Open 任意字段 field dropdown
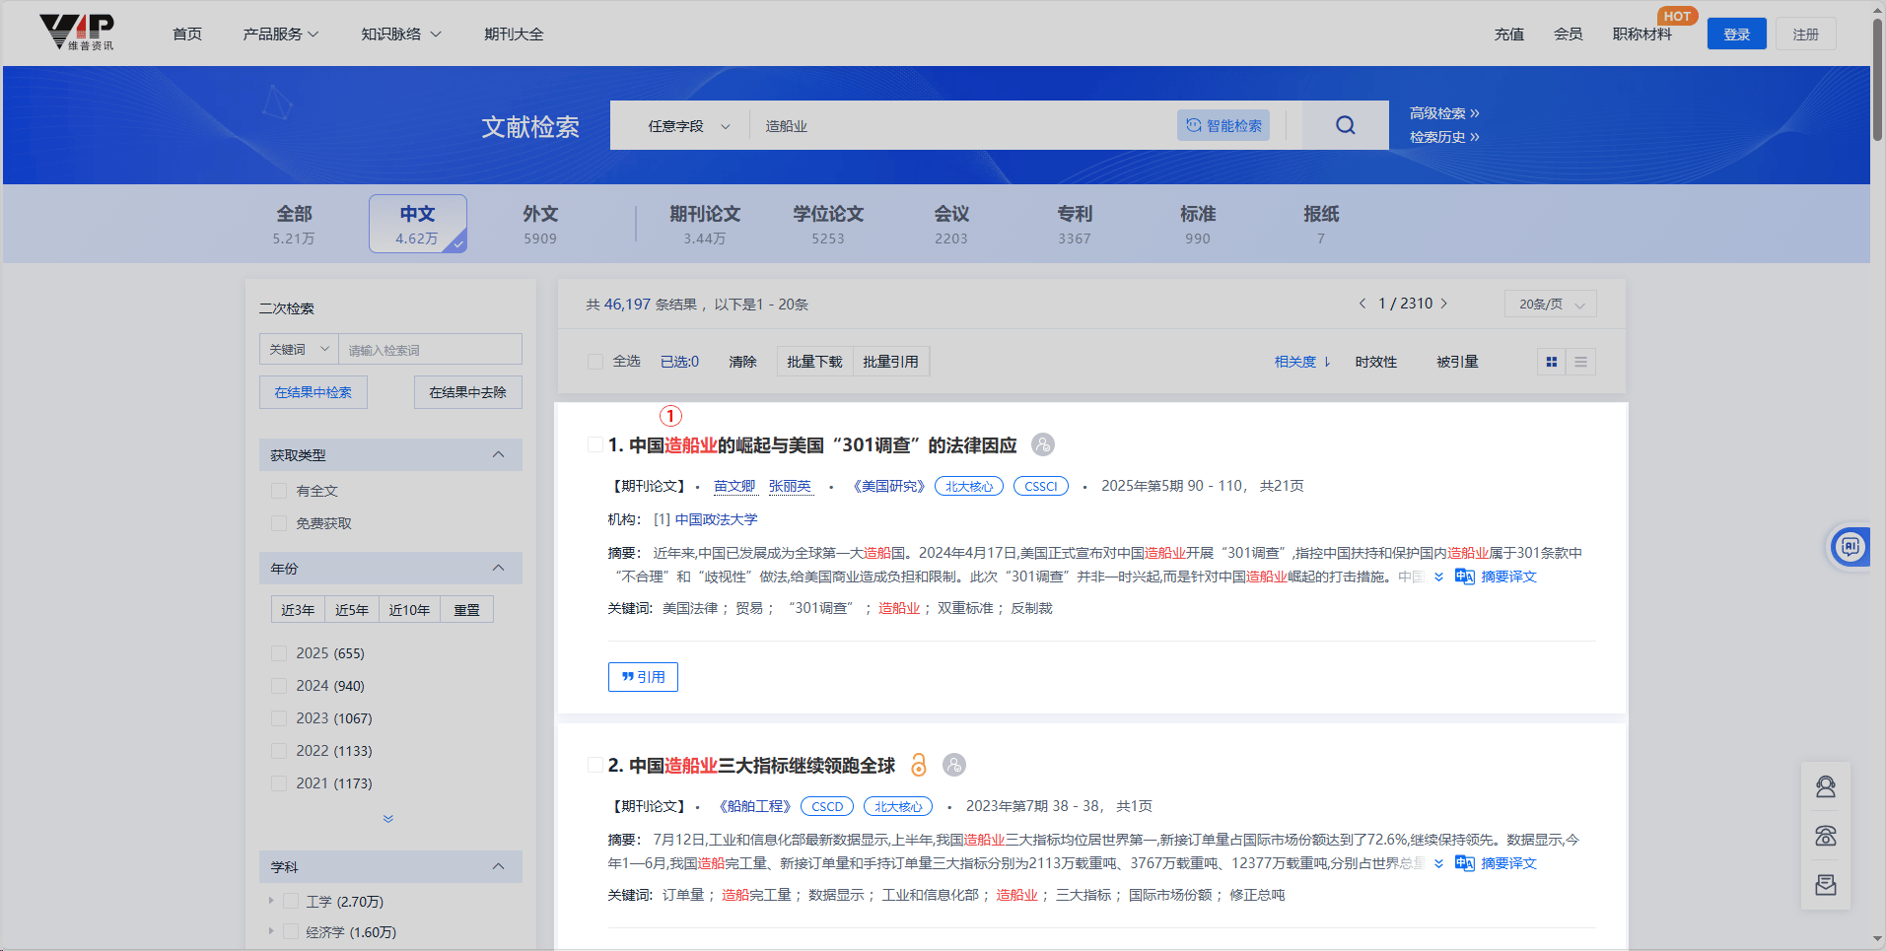1886x951 pixels. click(x=688, y=126)
